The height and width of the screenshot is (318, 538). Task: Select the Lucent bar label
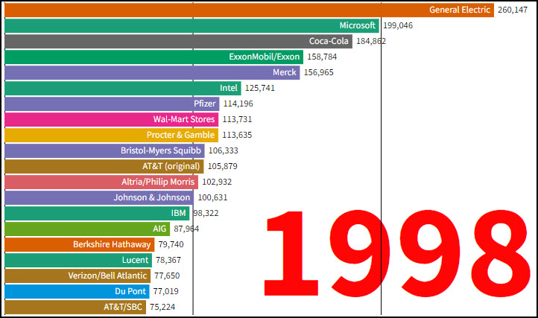135,260
